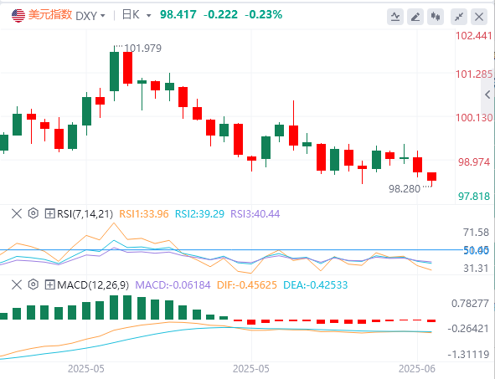Switch chart type with candlestick icon
The height and width of the screenshot is (379, 495).
pos(436,17)
